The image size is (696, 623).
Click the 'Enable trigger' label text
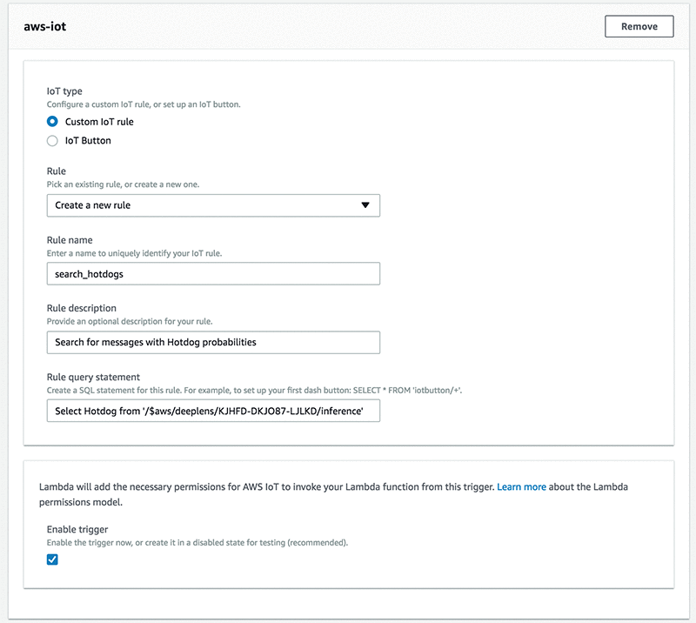(77, 529)
